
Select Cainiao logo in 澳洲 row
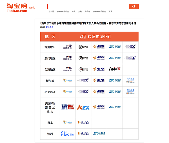68,133
